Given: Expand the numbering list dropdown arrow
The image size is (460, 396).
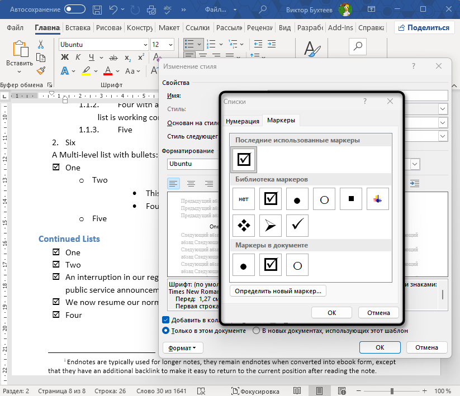Looking at the screenshot, I should (221, 45).
